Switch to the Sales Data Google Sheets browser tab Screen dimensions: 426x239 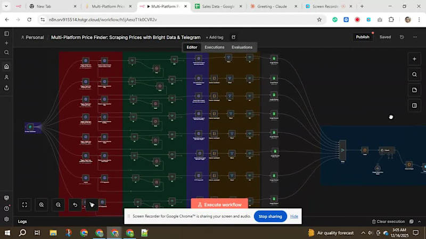click(x=218, y=6)
